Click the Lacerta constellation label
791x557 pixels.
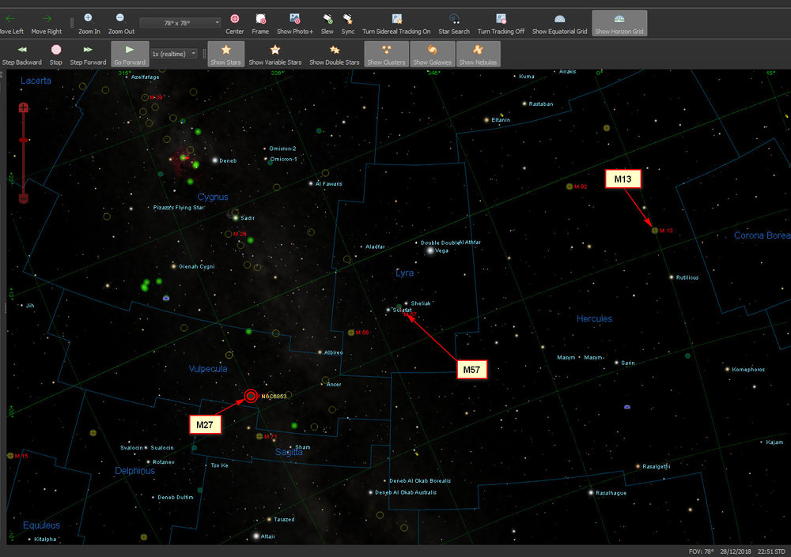pos(36,80)
